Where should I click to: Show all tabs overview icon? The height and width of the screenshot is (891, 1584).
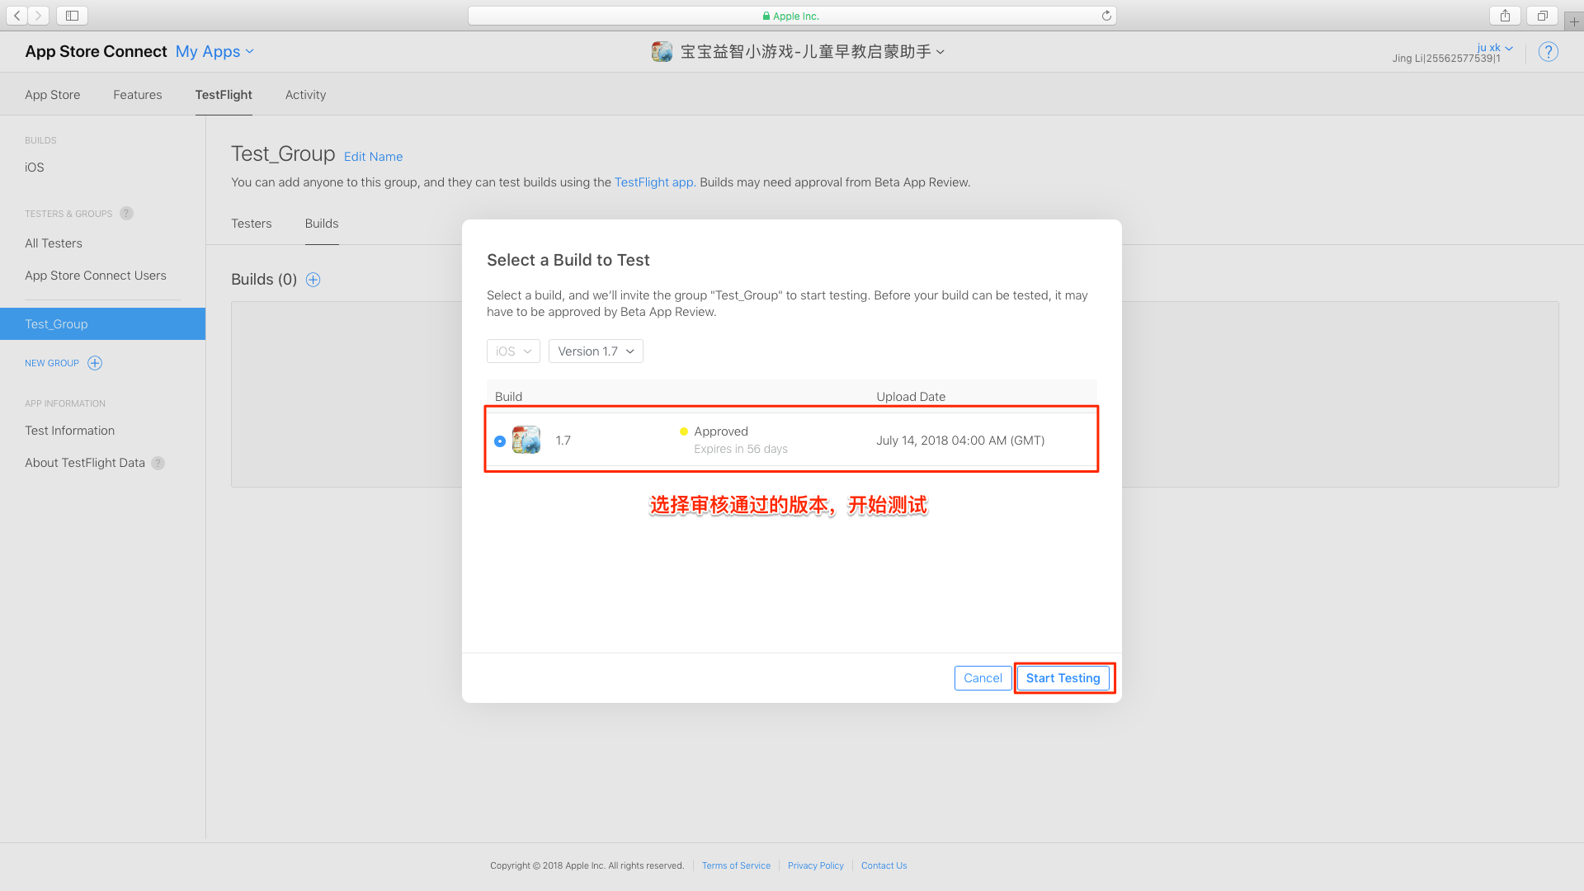pos(1542,15)
